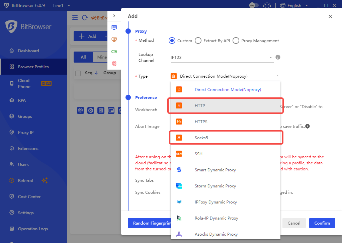Choose IPFoxy Dynamic Proxy option
Image resolution: width=342 pixels, height=243 pixels.
(225, 202)
